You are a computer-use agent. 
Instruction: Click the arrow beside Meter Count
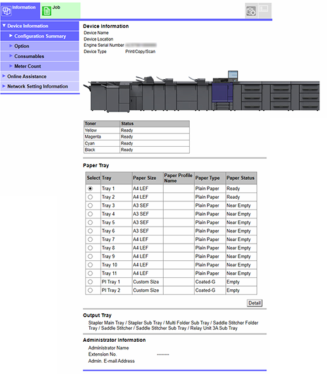tap(11, 66)
